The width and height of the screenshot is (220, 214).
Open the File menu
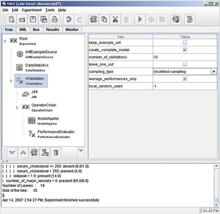point(5,10)
